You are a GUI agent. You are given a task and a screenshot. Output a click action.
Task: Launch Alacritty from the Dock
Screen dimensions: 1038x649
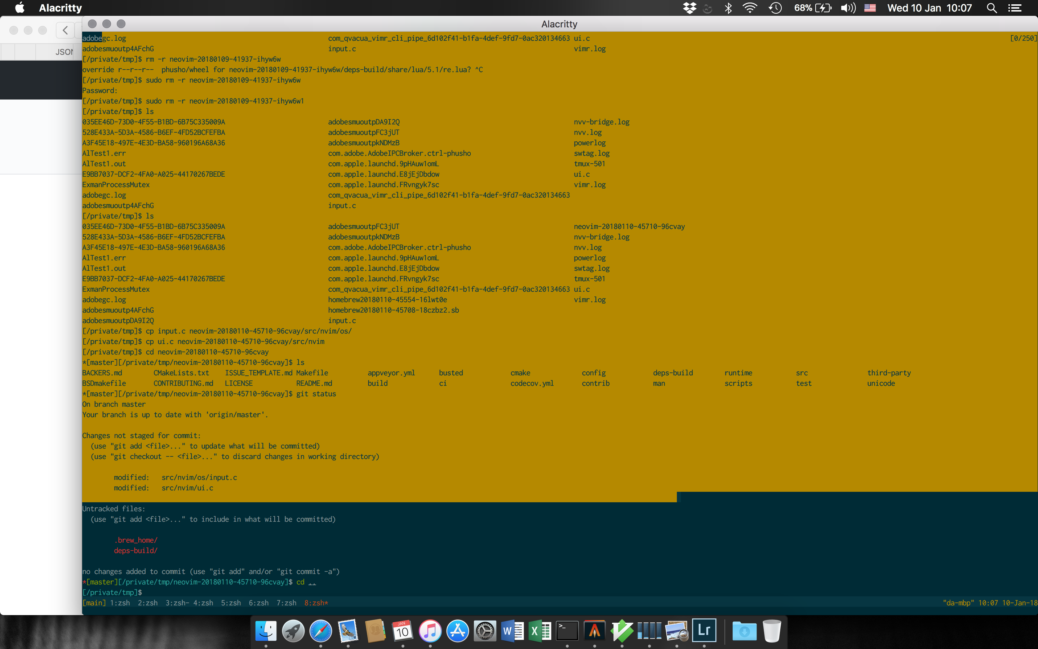click(x=595, y=631)
